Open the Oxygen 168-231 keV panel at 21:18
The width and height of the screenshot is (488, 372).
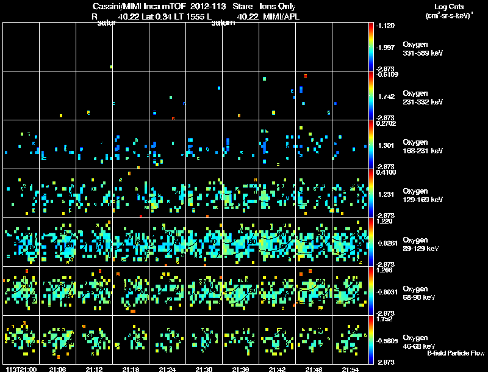(131, 145)
